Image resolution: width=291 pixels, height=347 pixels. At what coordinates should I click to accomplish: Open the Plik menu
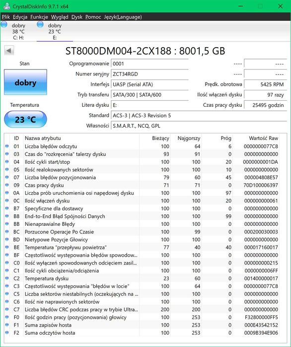(6, 17)
